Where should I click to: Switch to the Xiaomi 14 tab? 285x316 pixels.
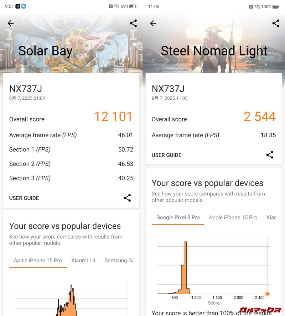click(x=83, y=260)
